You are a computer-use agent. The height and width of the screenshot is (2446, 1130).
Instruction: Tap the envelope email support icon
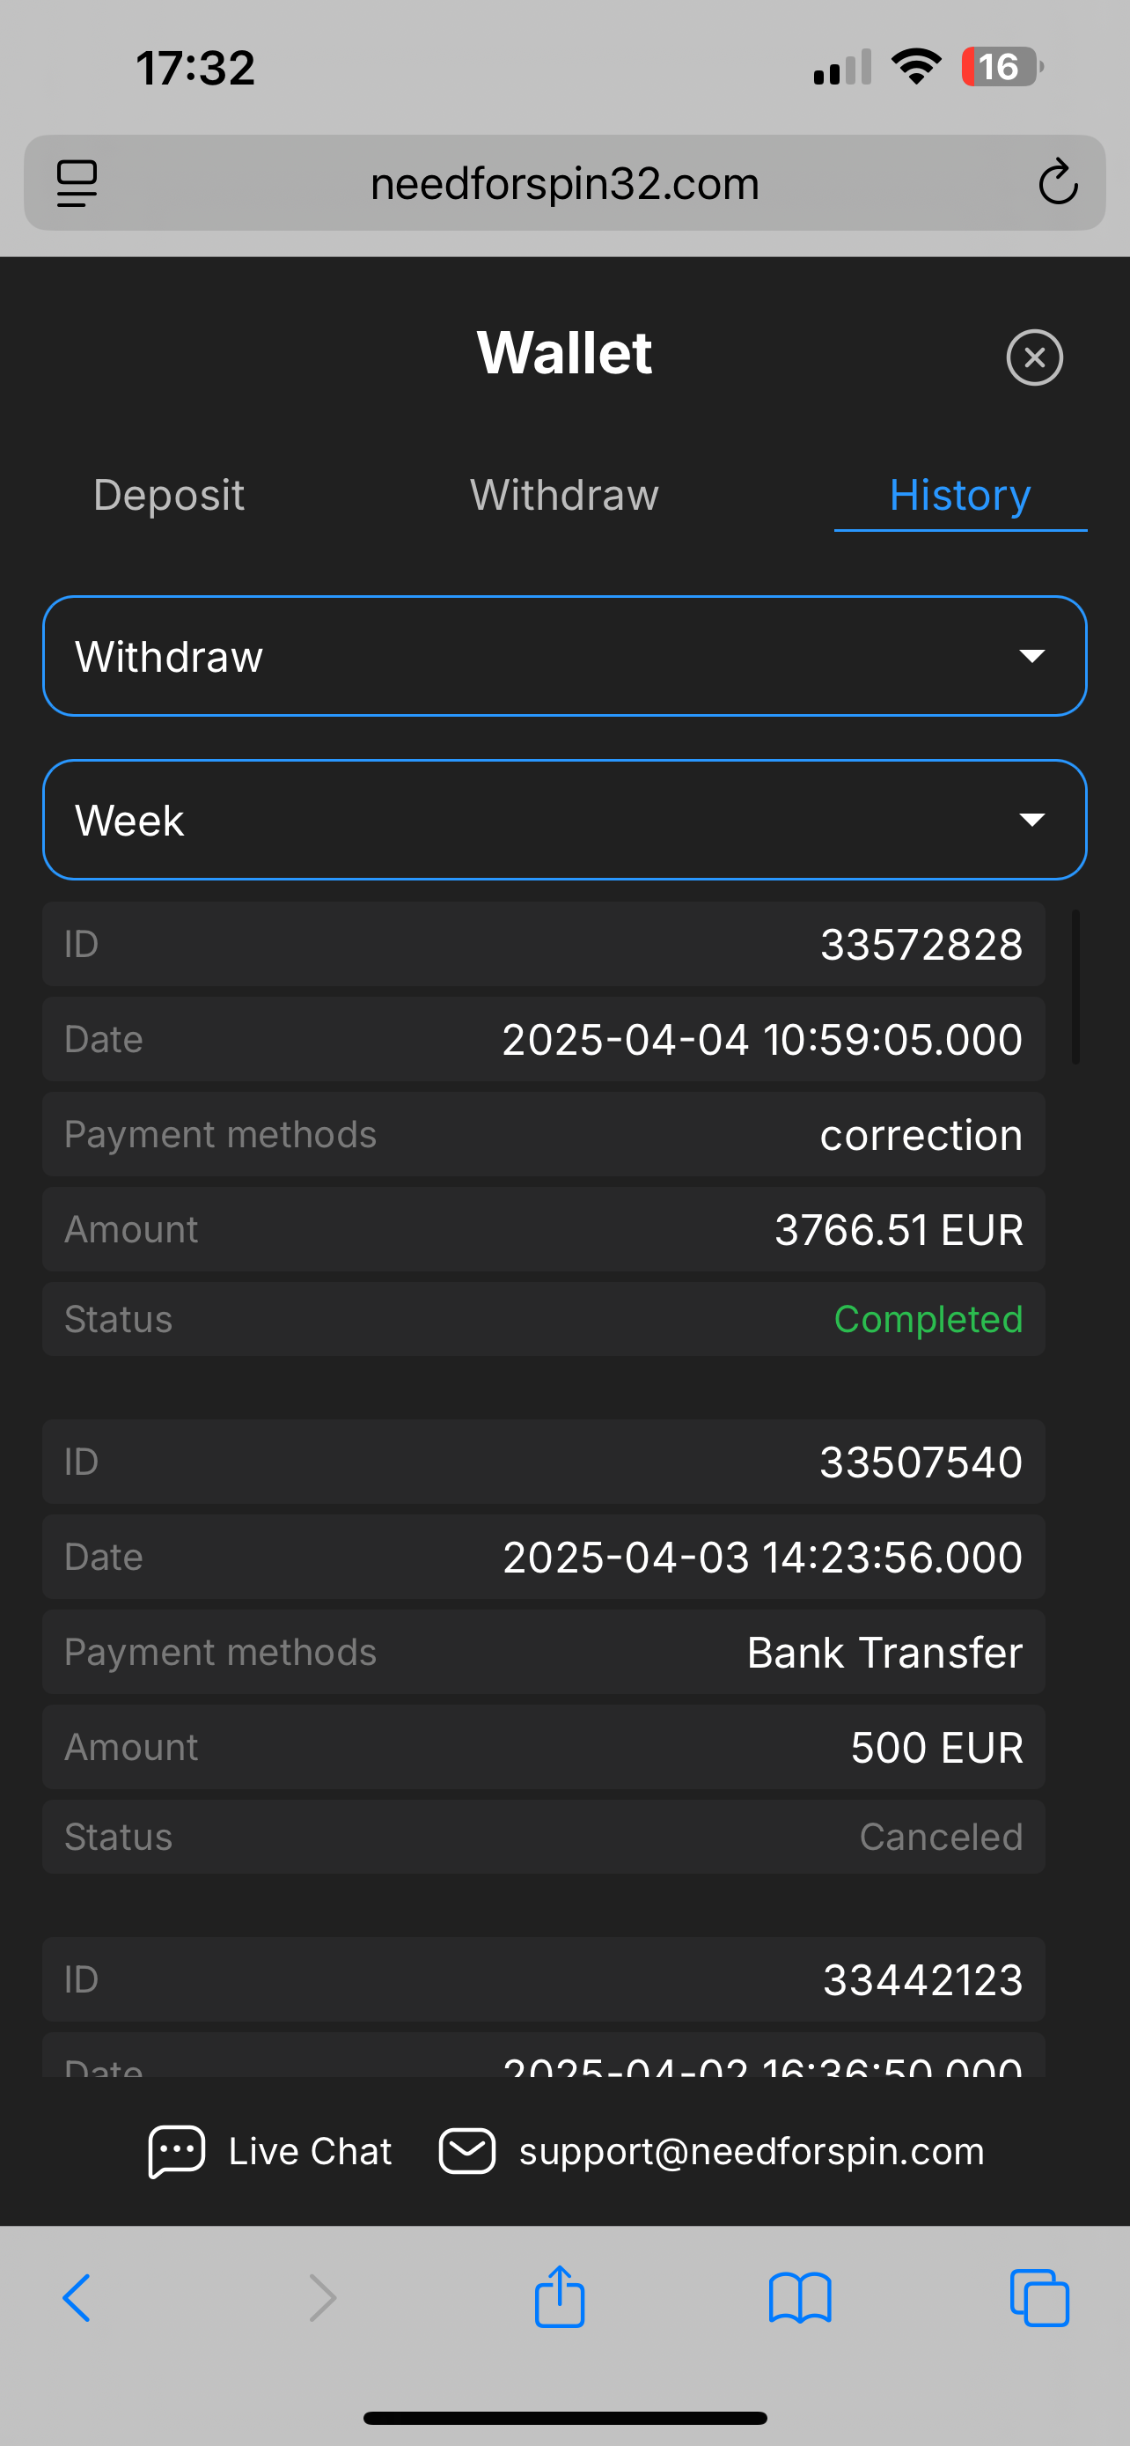point(466,2151)
